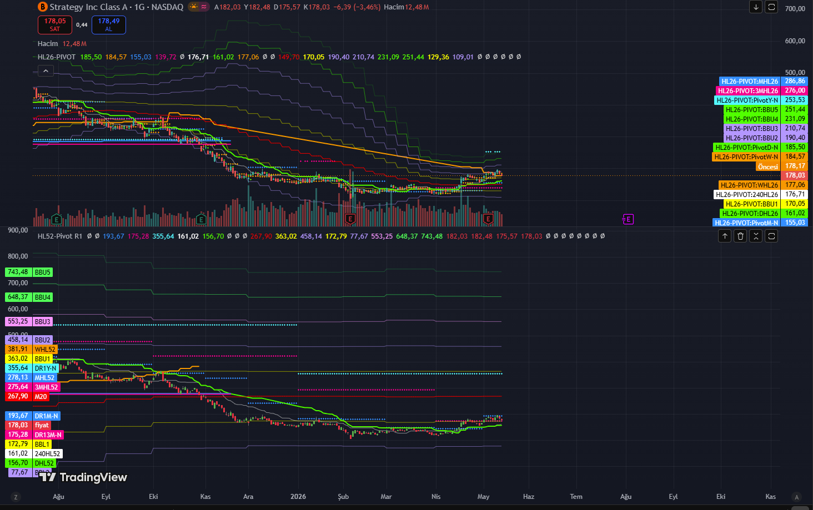Toggle auto scale with the A button
The height and width of the screenshot is (510, 813).
point(797,497)
